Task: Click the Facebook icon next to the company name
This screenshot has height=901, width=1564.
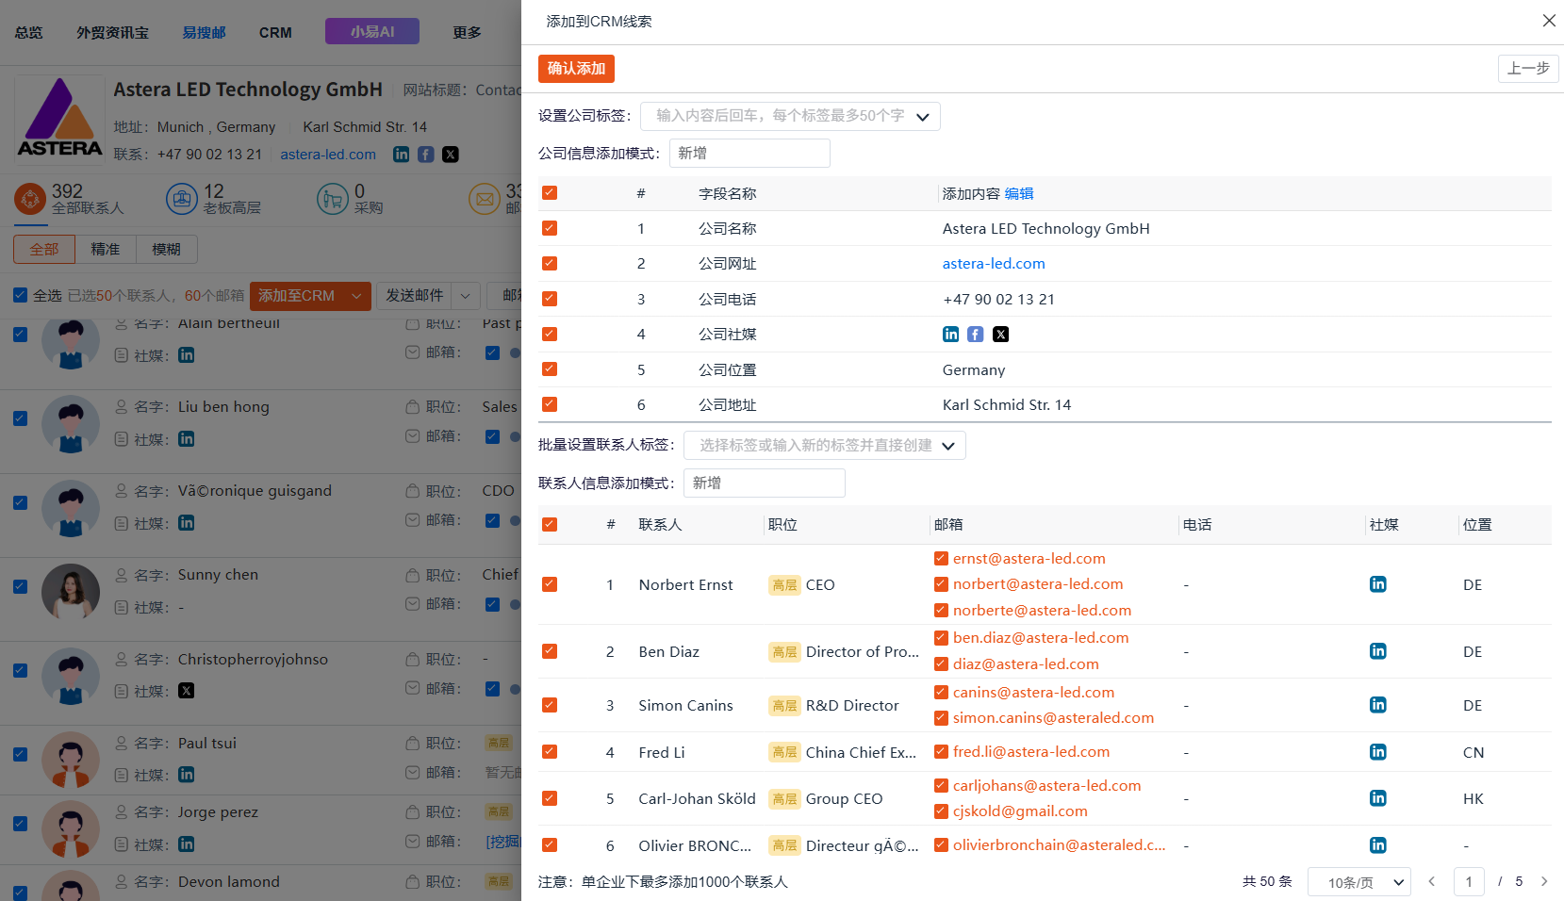Action: tap(425, 154)
